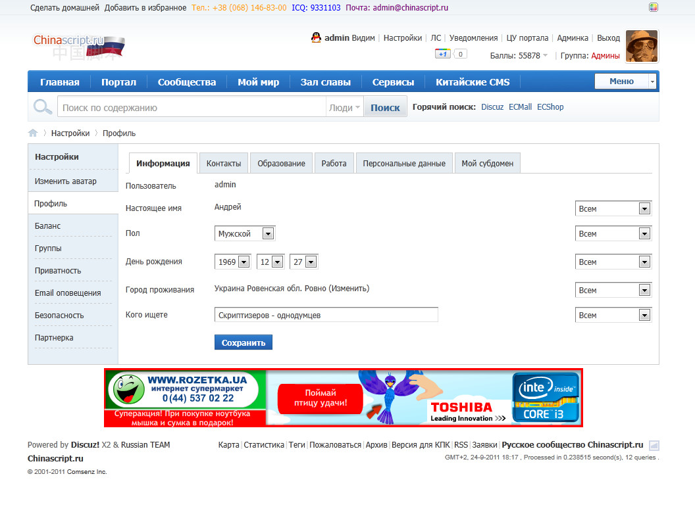The width and height of the screenshot is (695, 516).
Task: Select Приватность in settings sidebar
Action: pyautogui.click(x=58, y=270)
